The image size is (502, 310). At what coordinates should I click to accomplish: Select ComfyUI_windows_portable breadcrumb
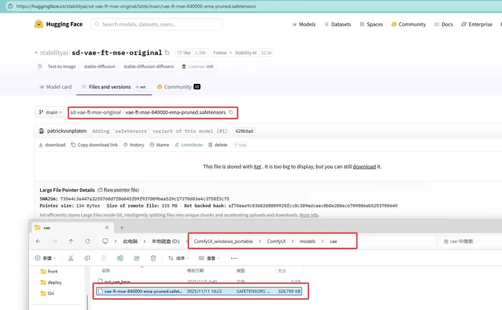click(223, 241)
